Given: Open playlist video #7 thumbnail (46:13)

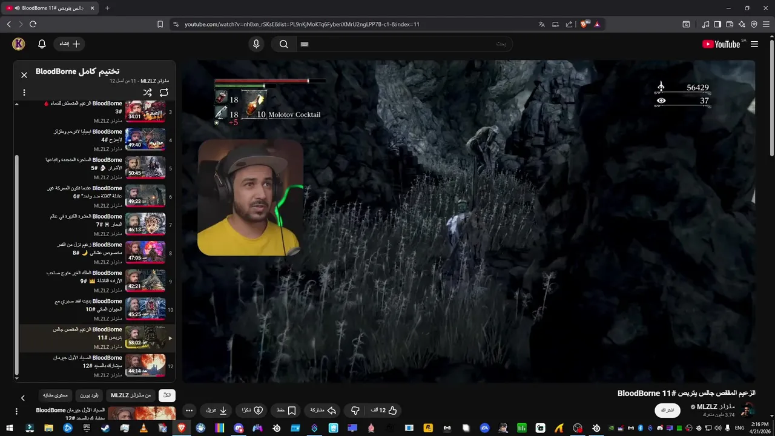Looking at the screenshot, I should [x=145, y=224].
